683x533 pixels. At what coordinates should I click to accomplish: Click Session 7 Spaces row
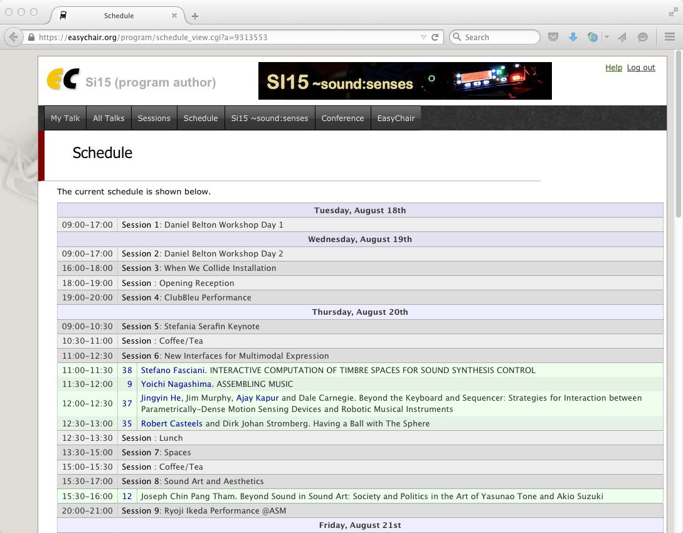click(360, 453)
